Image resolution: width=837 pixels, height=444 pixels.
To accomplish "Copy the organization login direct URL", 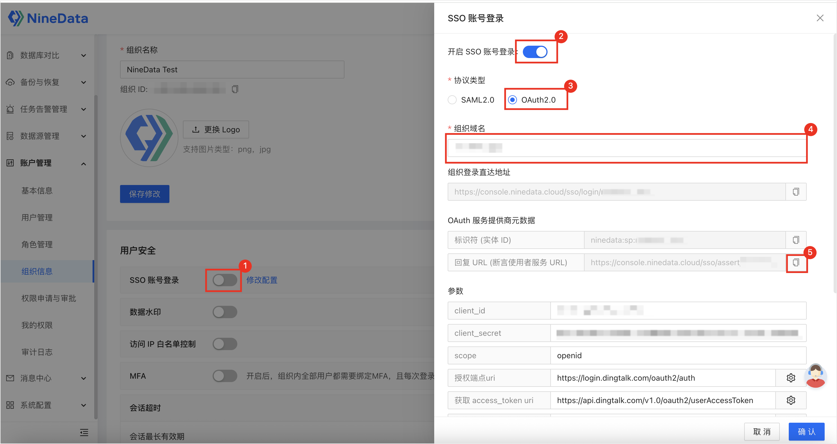I will pyautogui.click(x=795, y=192).
